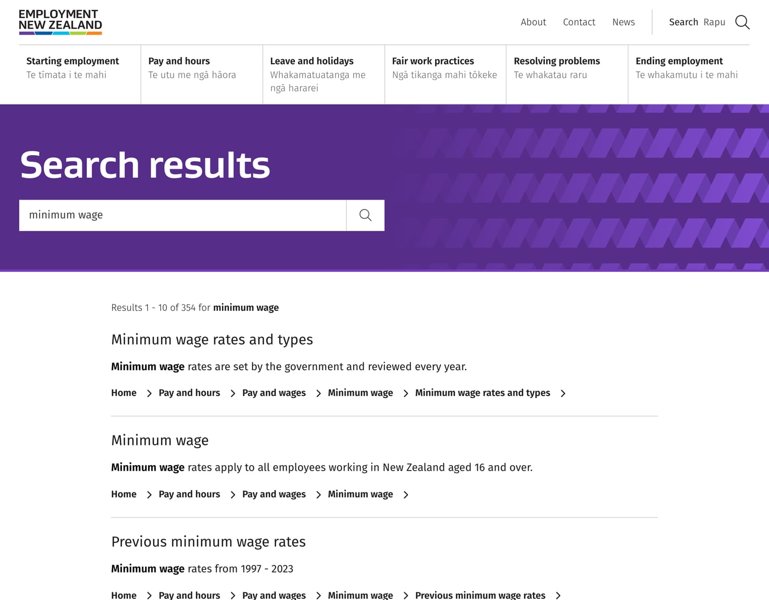The width and height of the screenshot is (769, 600).
Task: Go to the News page
Action: [x=623, y=22]
